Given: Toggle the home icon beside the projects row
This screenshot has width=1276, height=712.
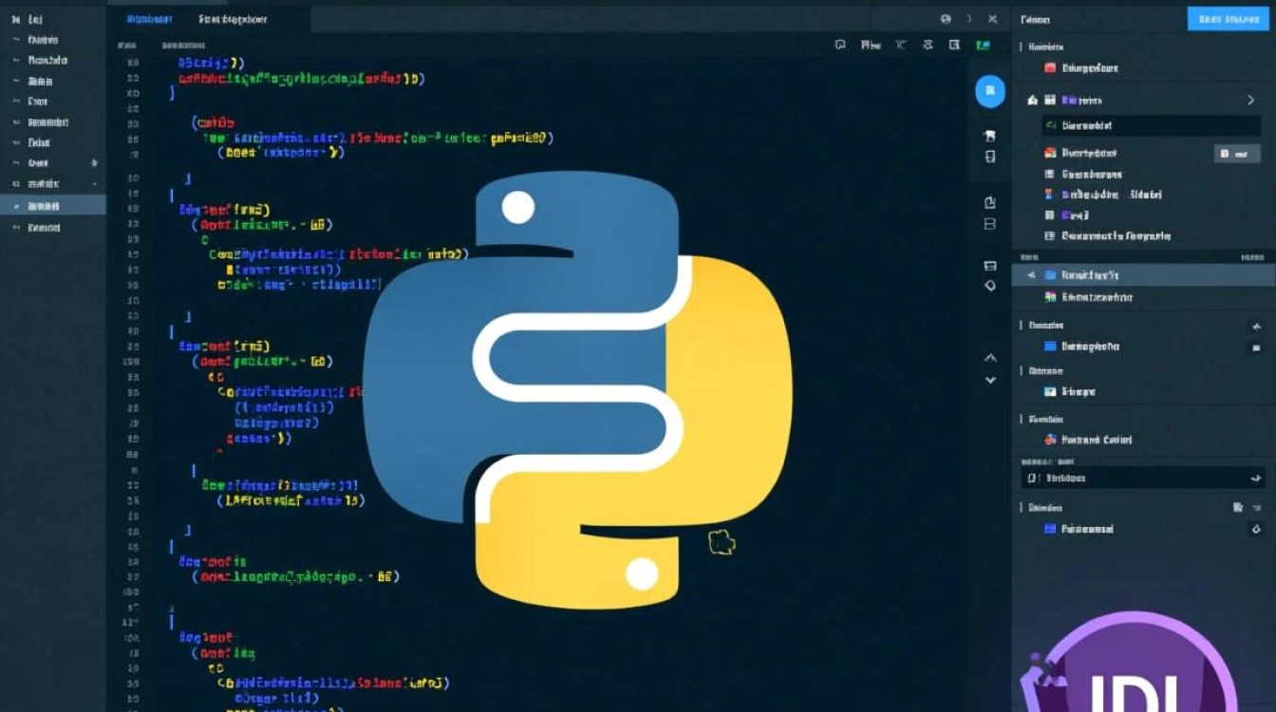Looking at the screenshot, I should click(1031, 100).
